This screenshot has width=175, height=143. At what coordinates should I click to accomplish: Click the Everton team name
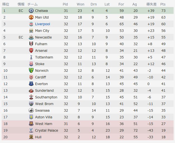(41, 84)
